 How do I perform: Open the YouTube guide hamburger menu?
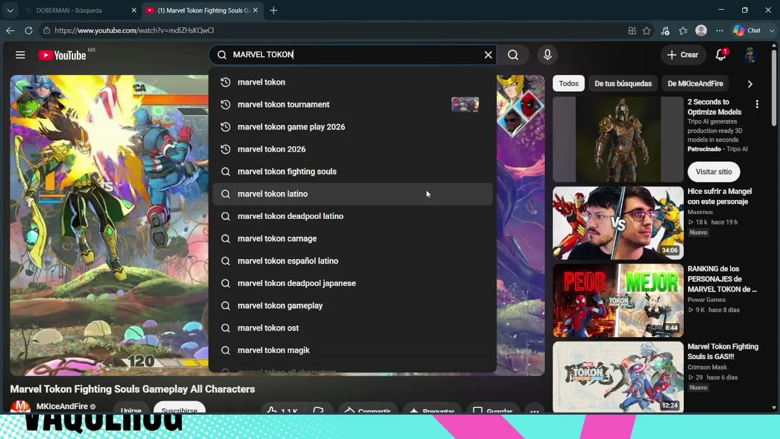pyautogui.click(x=20, y=55)
